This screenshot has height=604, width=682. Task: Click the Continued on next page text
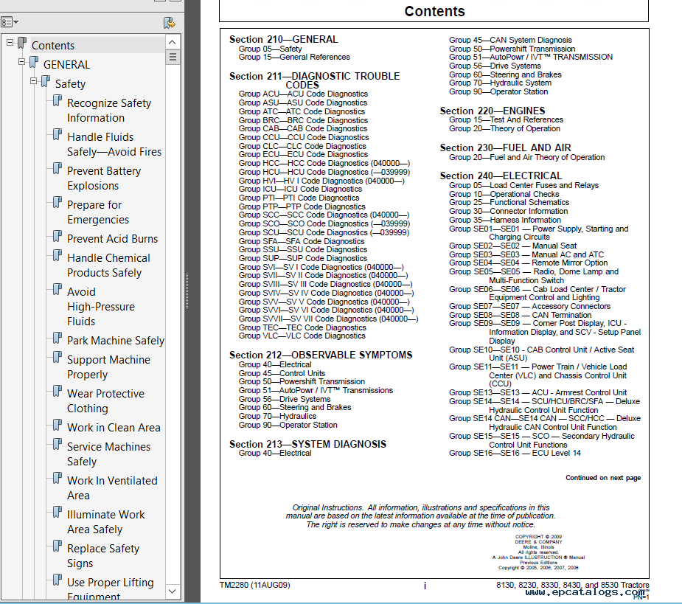603,478
